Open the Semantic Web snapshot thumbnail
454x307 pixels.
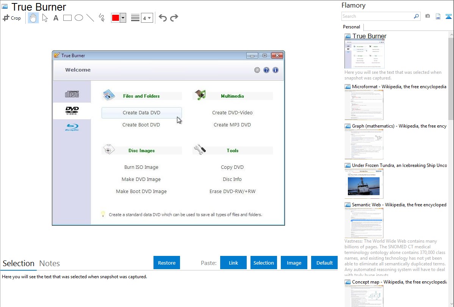(364, 223)
